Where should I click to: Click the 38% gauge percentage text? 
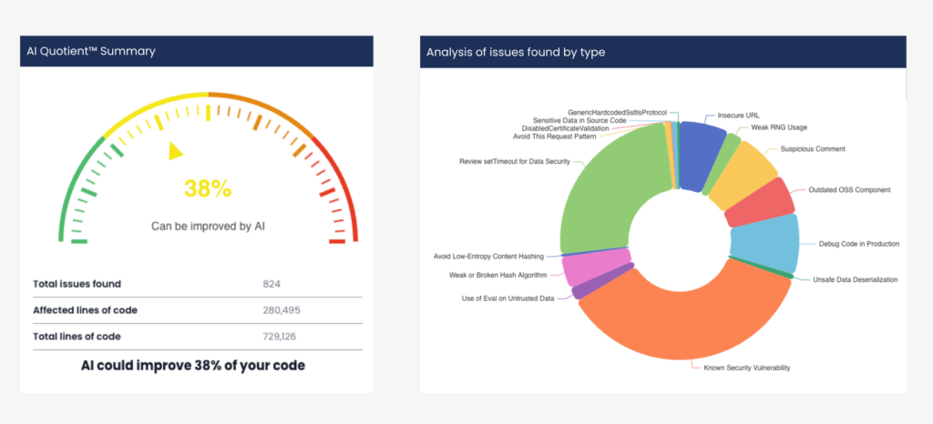tap(208, 189)
